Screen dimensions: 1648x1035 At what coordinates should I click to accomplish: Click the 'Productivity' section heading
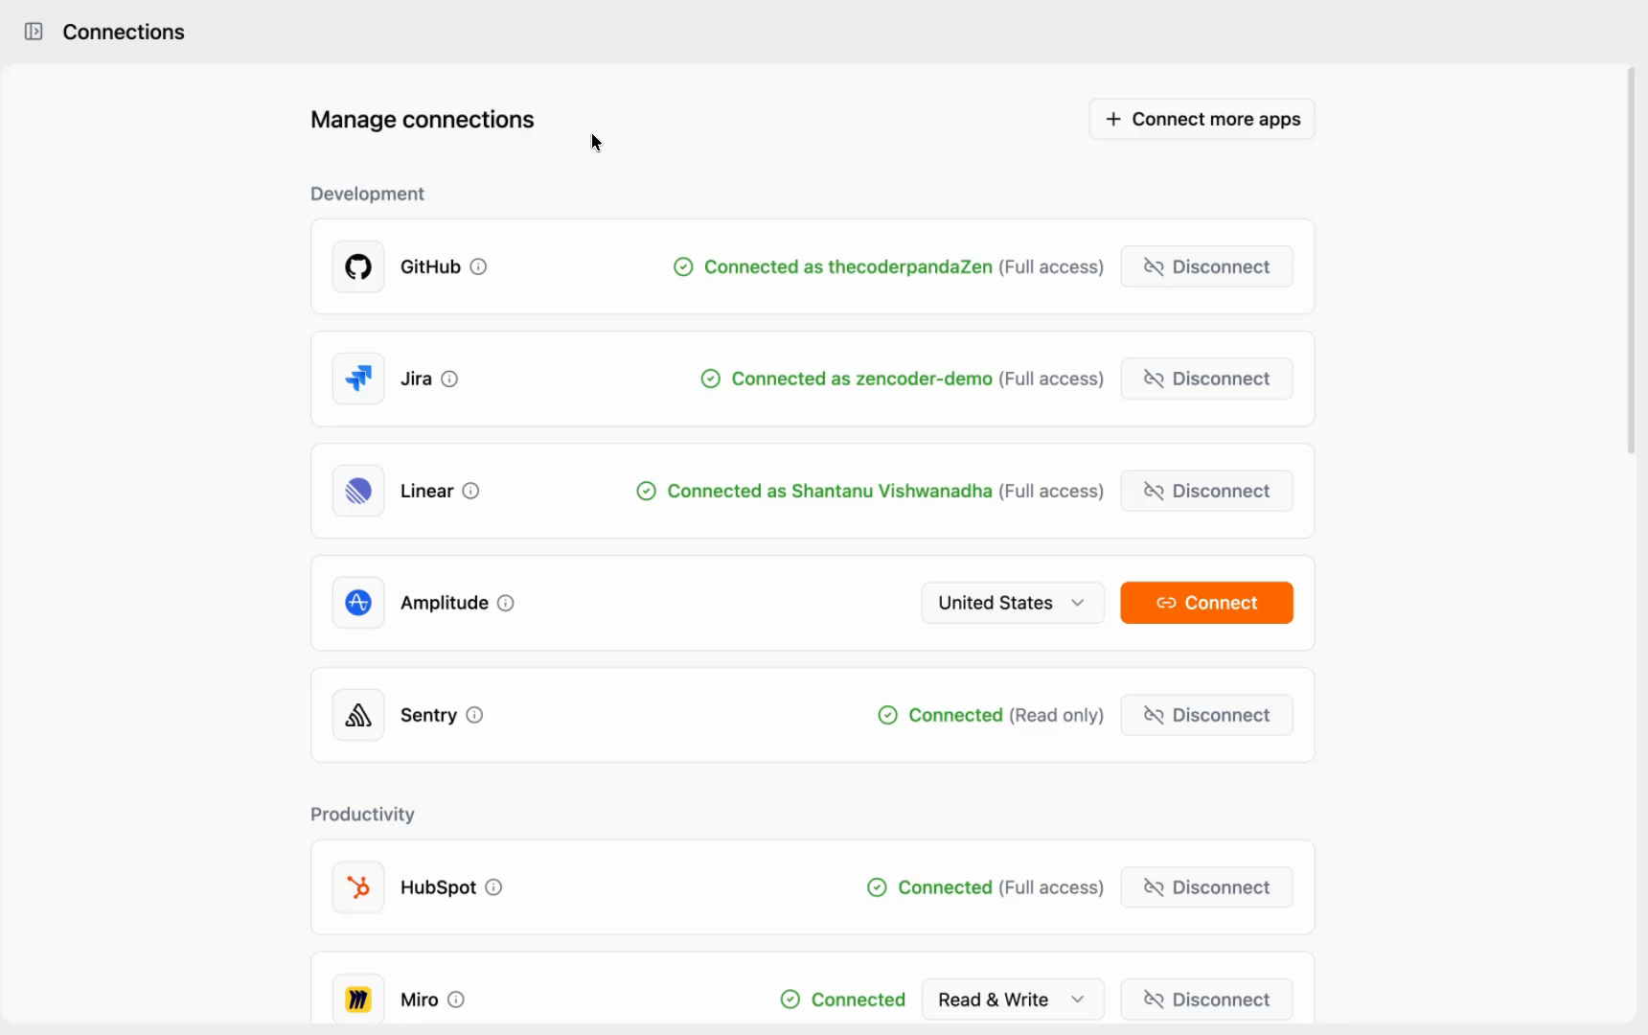click(x=362, y=815)
